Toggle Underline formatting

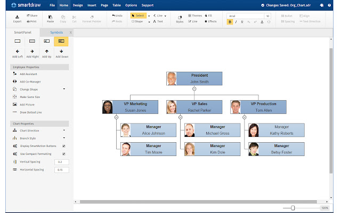pyautogui.click(x=242, y=22)
